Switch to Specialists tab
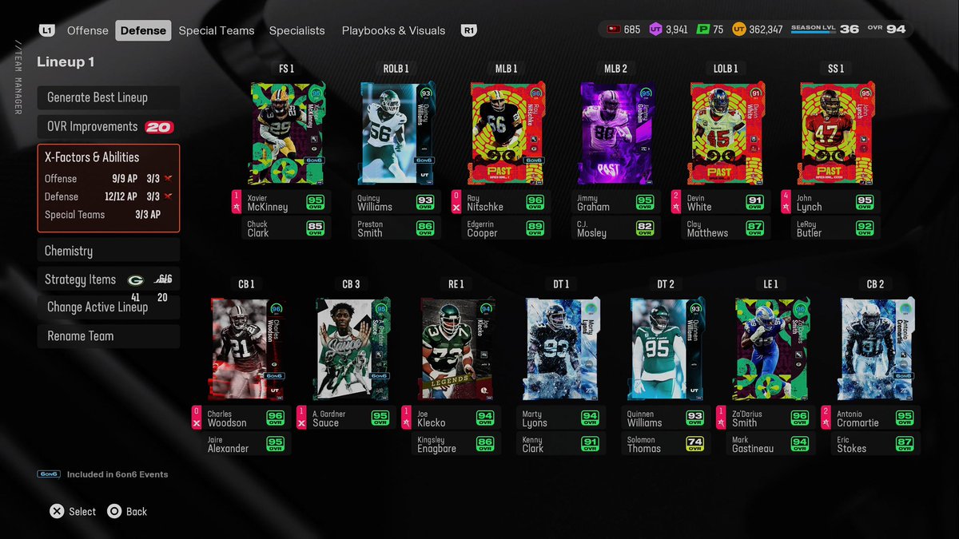The image size is (959, 539). (297, 30)
